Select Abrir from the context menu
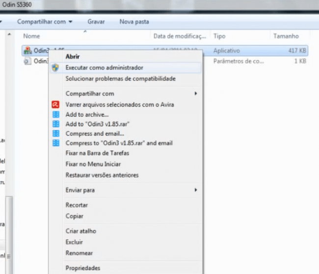 (x=73, y=57)
